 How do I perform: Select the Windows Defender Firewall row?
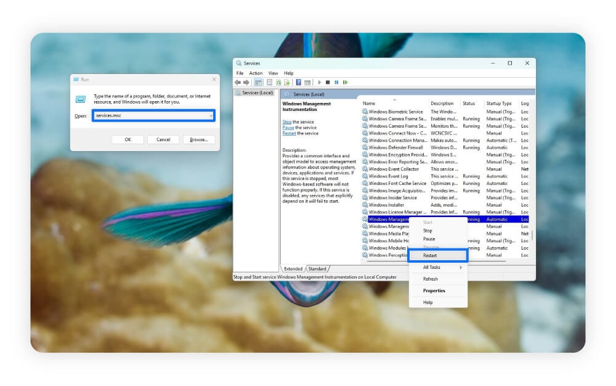pos(445,147)
